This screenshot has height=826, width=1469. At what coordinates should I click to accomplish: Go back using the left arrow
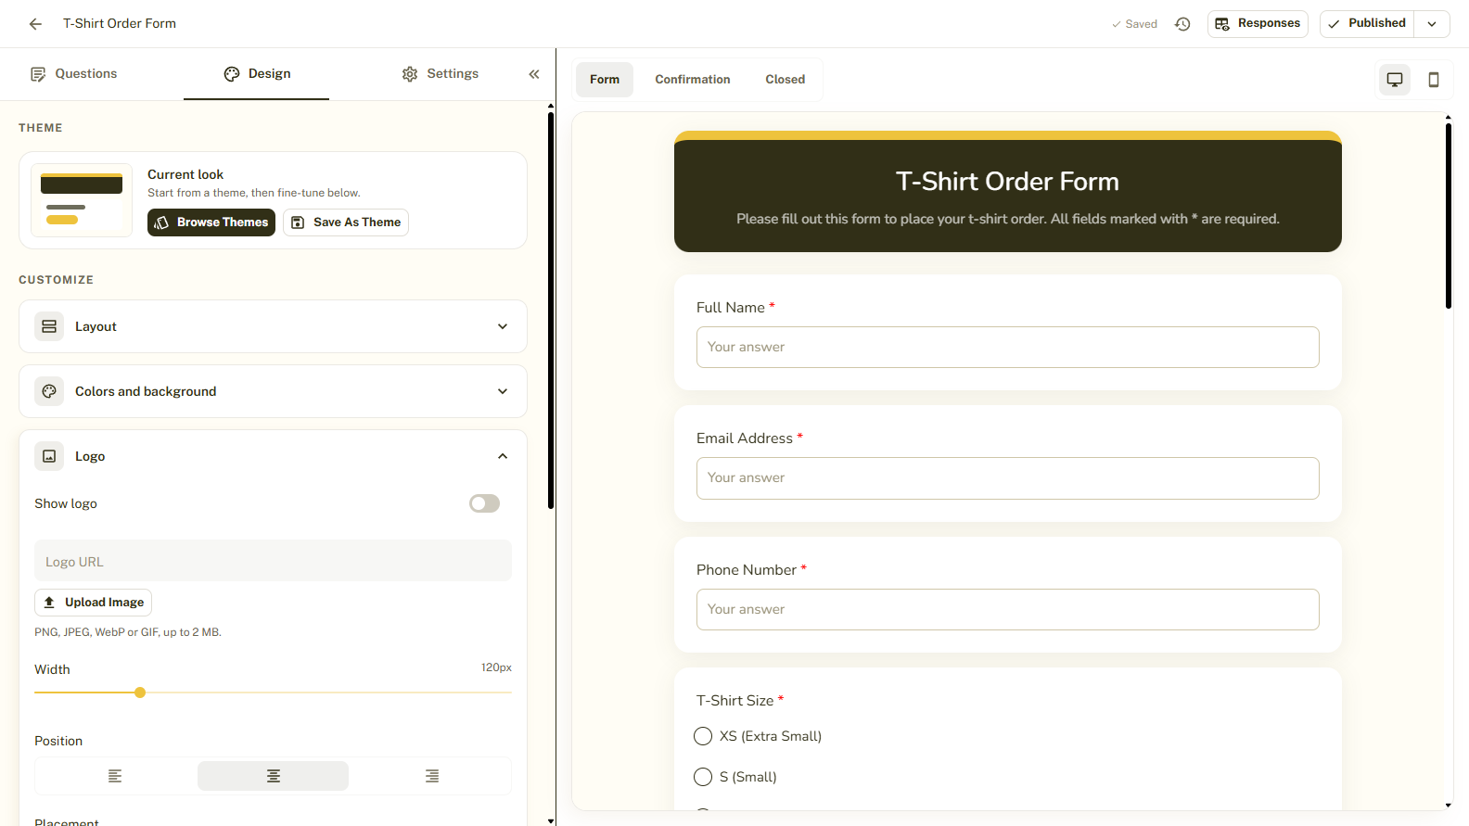click(x=35, y=24)
